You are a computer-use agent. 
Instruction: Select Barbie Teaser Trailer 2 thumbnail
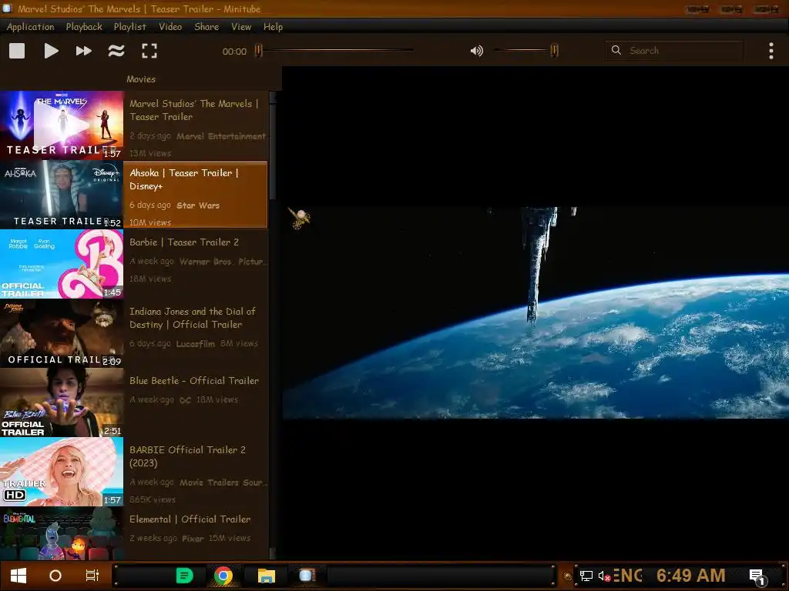(x=62, y=264)
